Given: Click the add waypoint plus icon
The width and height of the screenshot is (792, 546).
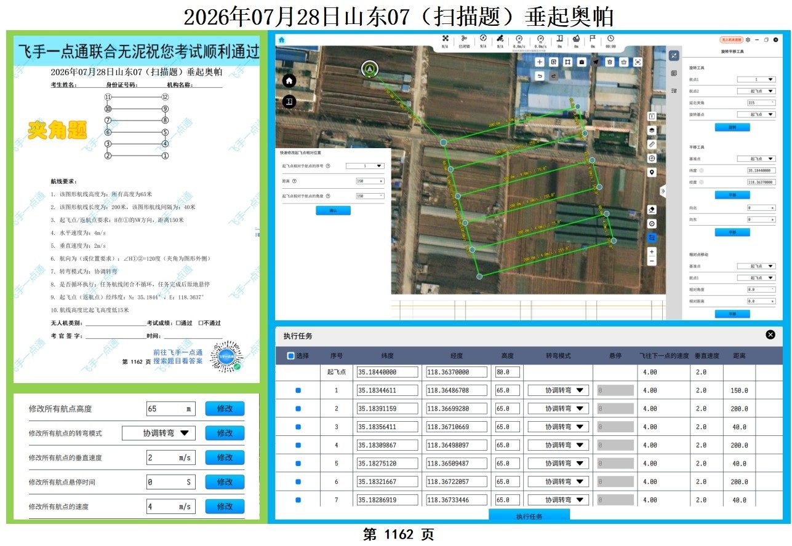Looking at the screenshot, I should pyautogui.click(x=540, y=62).
